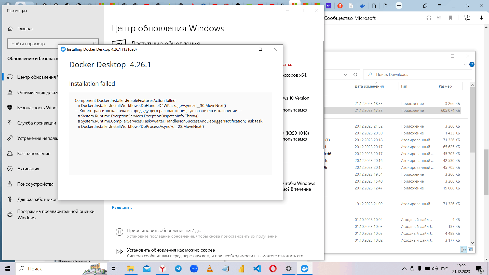Image resolution: width=489 pixels, height=275 pixels.
Task: Close the Docker Desktop installer window
Action: [x=275, y=49]
